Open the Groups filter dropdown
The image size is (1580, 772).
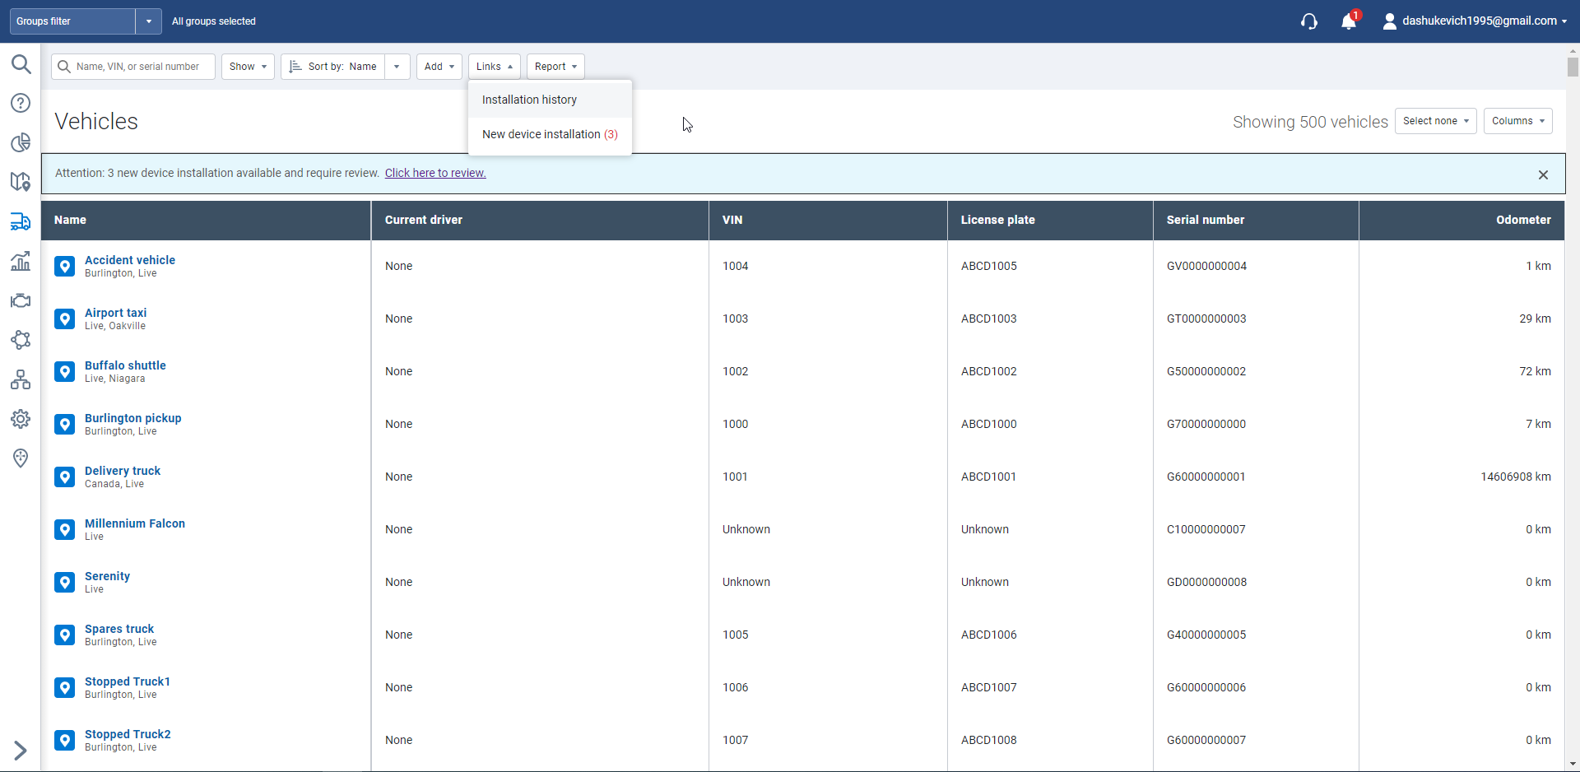[x=148, y=21]
